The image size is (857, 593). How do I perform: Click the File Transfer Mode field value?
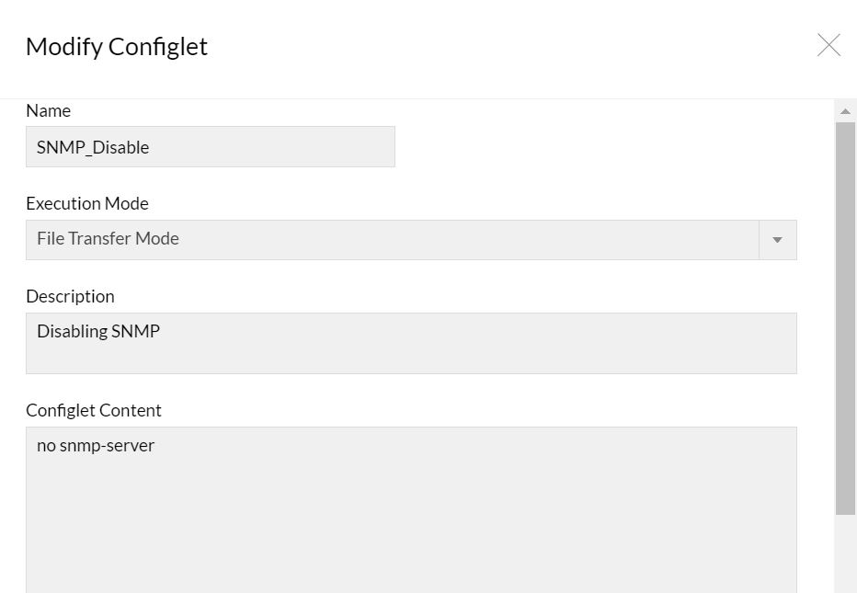106,238
